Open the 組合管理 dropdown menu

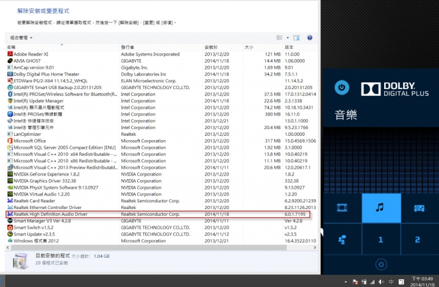click(x=21, y=38)
